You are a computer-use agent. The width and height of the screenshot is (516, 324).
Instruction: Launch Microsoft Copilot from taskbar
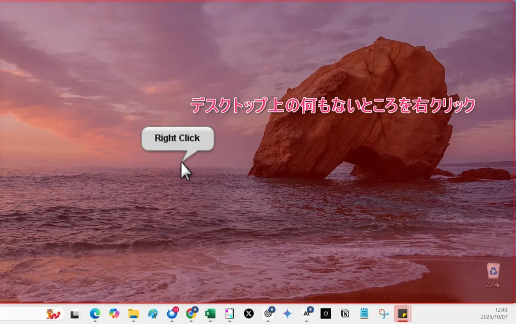point(114,313)
